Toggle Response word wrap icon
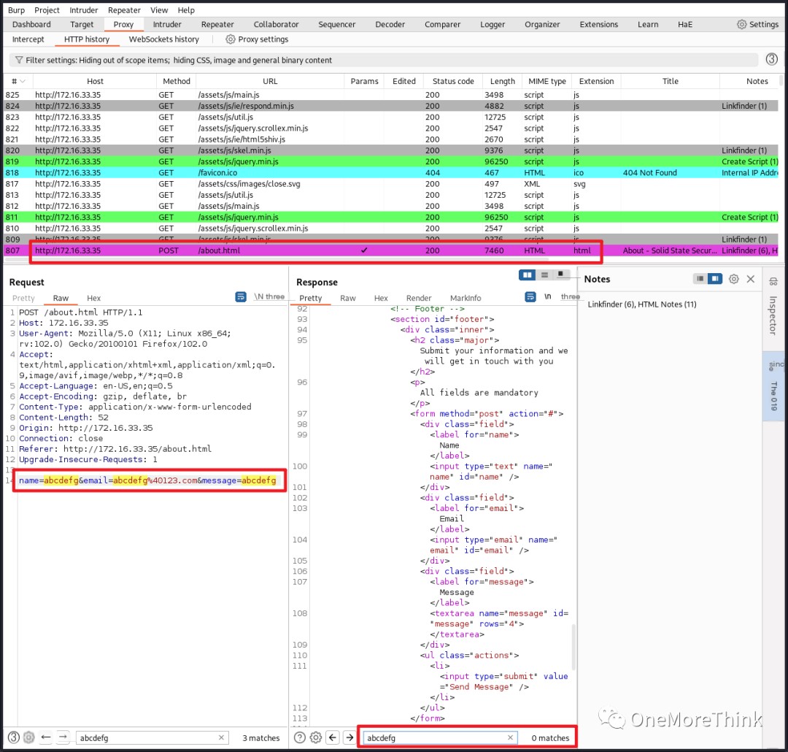Image resolution: width=788 pixels, height=752 pixels. coord(530,296)
